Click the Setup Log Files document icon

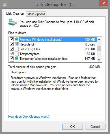(x=17, y=49)
